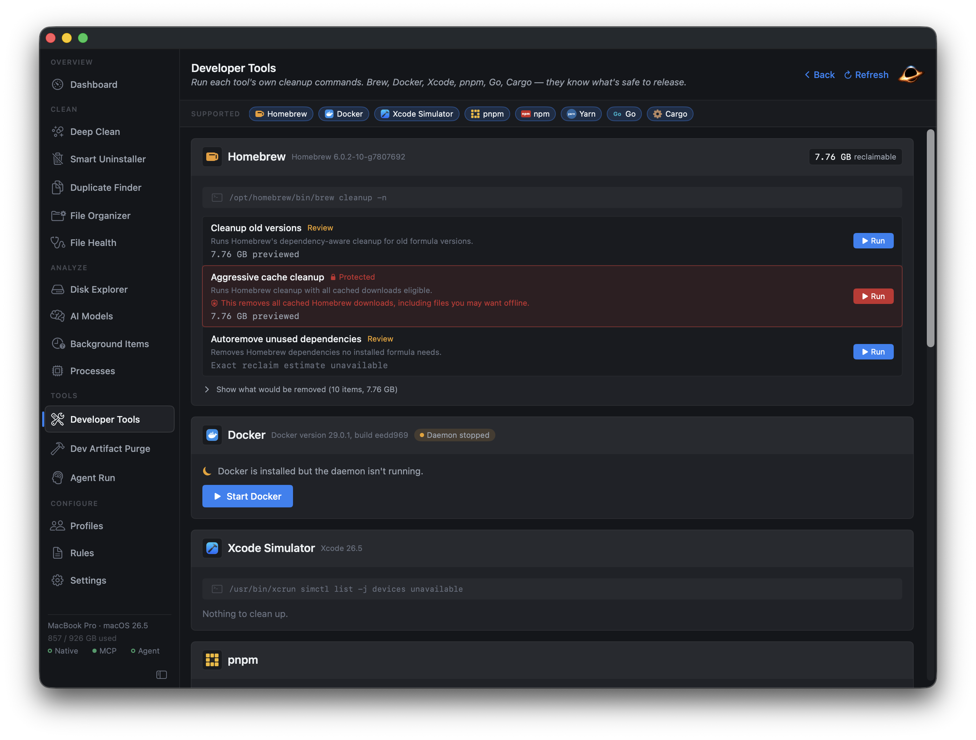
Task: Click the MCP status indicator
Action: pos(105,651)
